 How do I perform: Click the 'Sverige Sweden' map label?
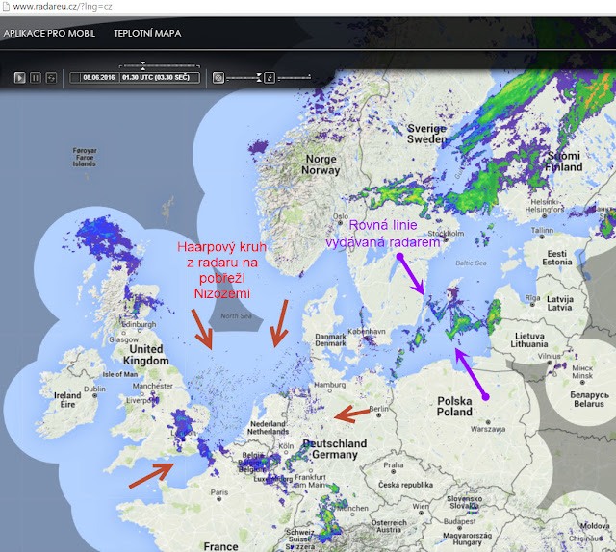427,134
